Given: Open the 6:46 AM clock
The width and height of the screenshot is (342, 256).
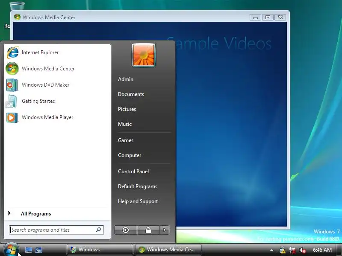Looking at the screenshot, I should (322, 250).
